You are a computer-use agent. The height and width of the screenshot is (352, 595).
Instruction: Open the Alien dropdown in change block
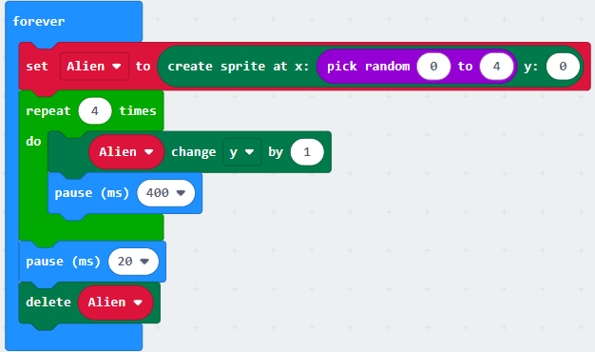[126, 152]
